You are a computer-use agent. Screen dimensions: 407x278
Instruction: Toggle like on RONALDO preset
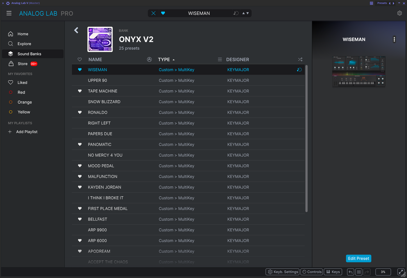tap(80, 113)
